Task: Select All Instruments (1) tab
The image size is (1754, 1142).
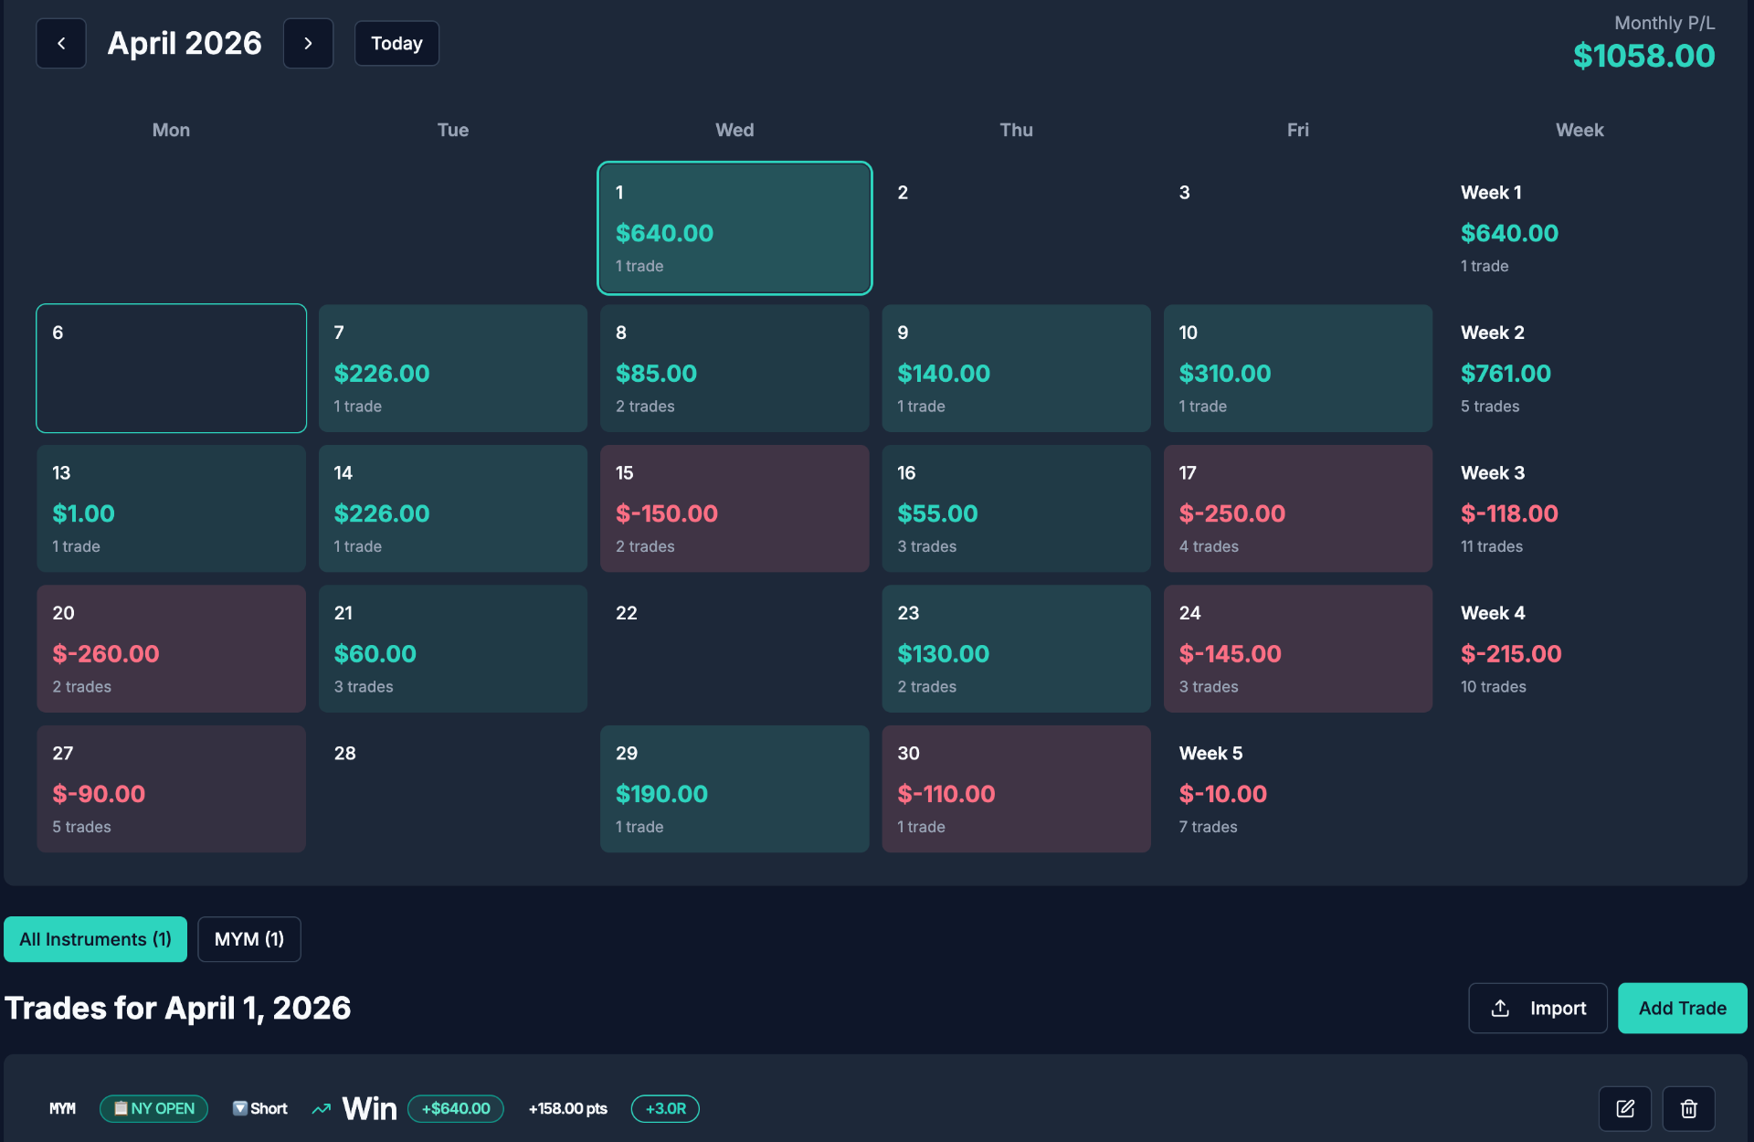Action: click(x=95, y=939)
